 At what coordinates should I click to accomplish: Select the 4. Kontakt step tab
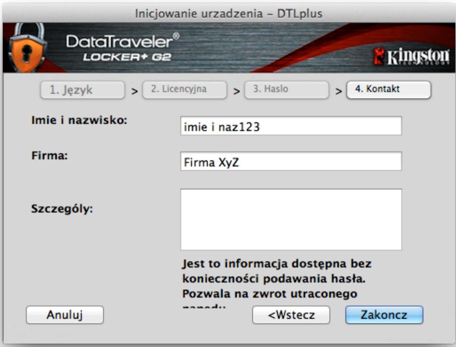(388, 90)
